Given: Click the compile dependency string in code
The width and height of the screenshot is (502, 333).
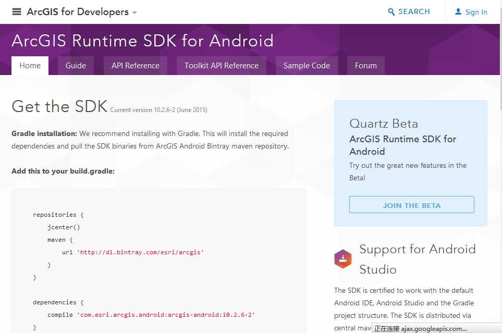Looking at the screenshot, I should [166, 315].
